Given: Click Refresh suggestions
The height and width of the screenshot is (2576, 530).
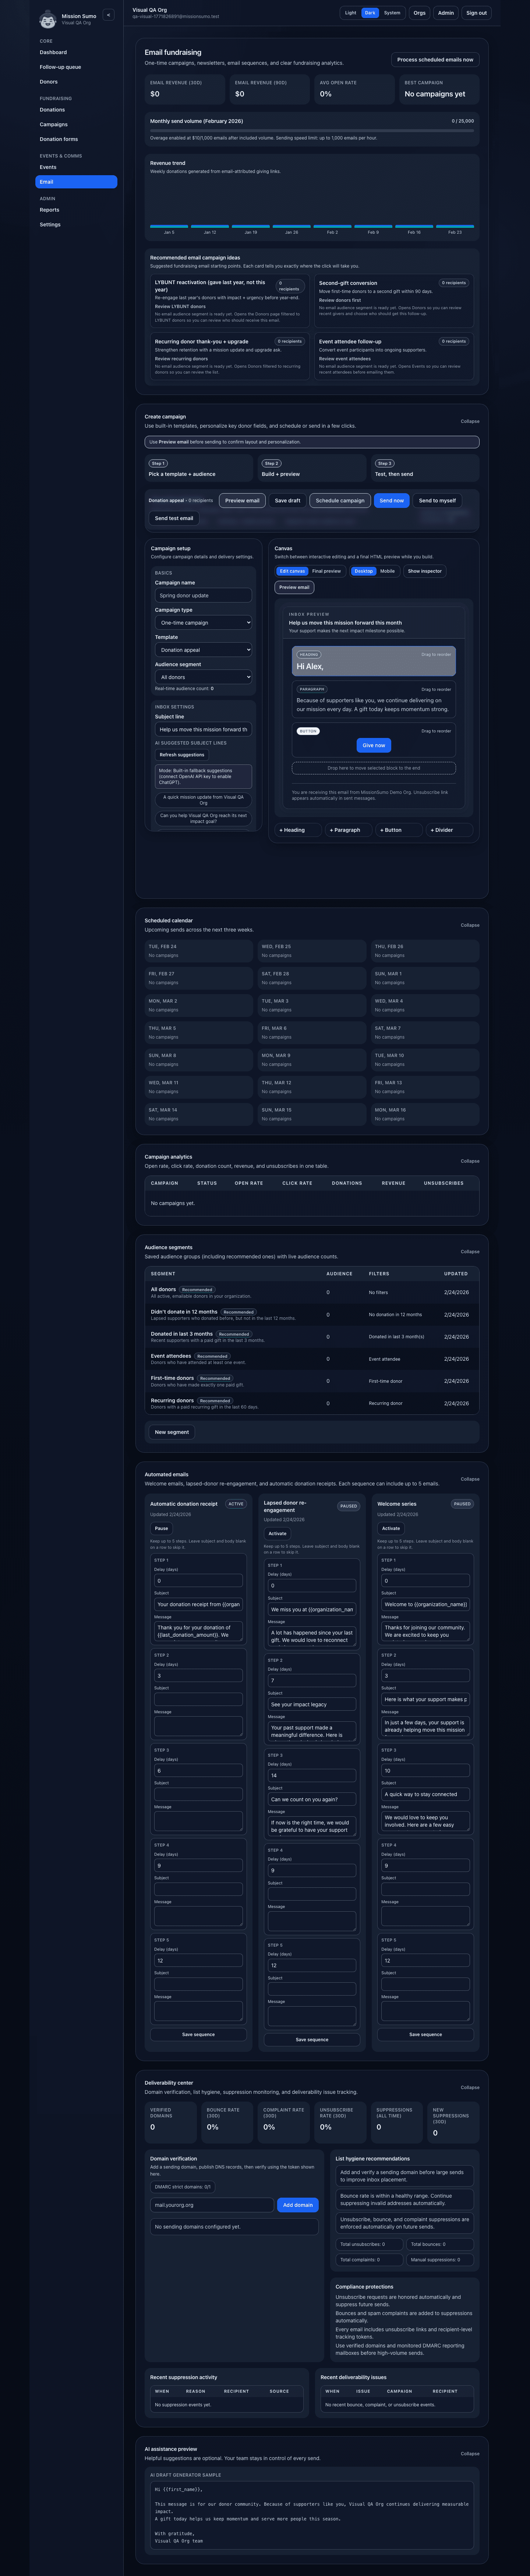Looking at the screenshot, I should coord(182,755).
